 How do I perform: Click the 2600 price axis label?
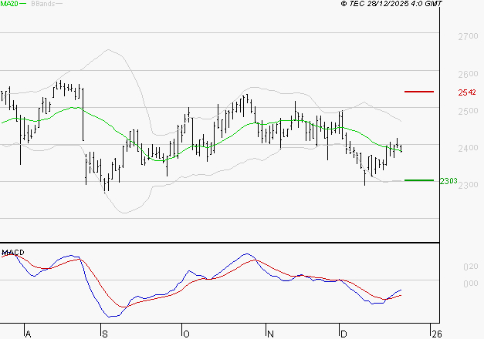click(x=468, y=74)
